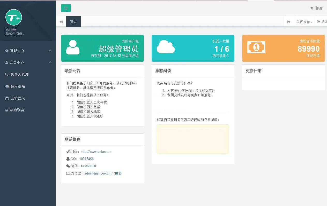Open 应用市场 in the sidebar

coord(18,86)
